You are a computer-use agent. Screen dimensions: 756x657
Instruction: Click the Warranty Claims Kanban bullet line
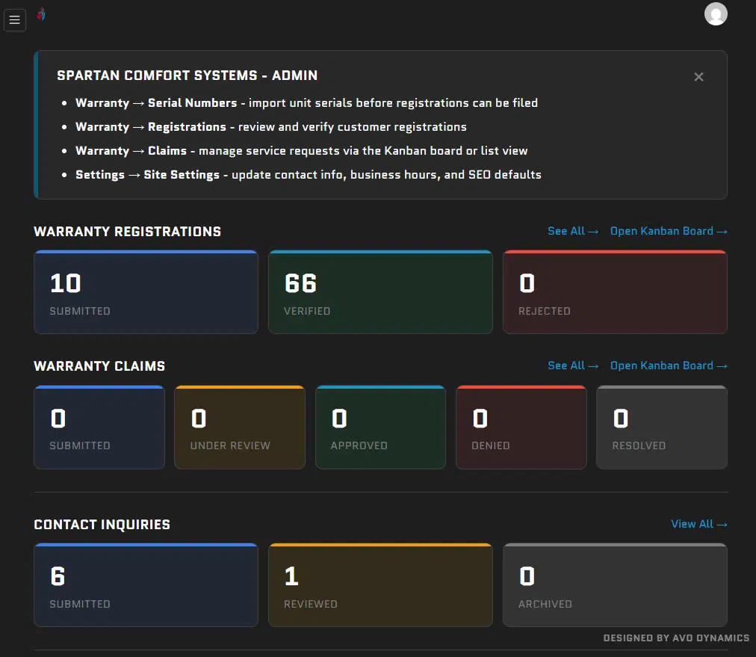tap(301, 150)
